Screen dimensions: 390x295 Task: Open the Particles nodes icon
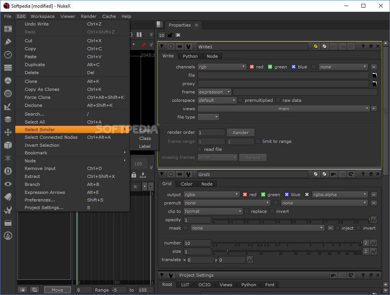(8, 158)
